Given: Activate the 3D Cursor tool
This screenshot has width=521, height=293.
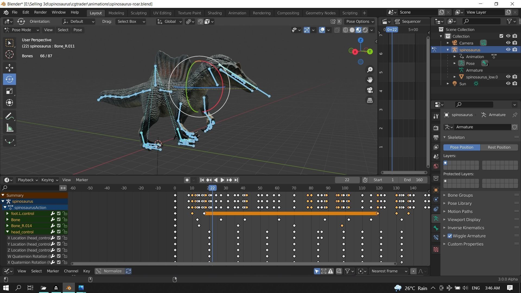Looking at the screenshot, I should (x=9, y=55).
